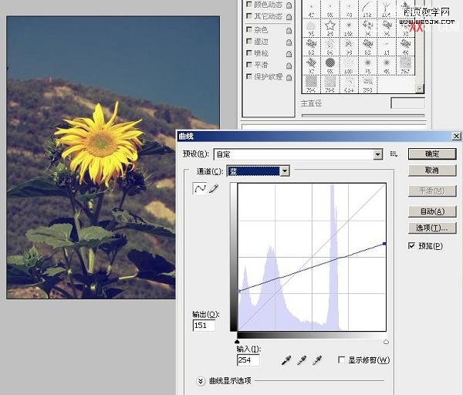Toggle the 预览(P) preview checkbox
The height and width of the screenshot is (395, 463).
[x=411, y=245]
